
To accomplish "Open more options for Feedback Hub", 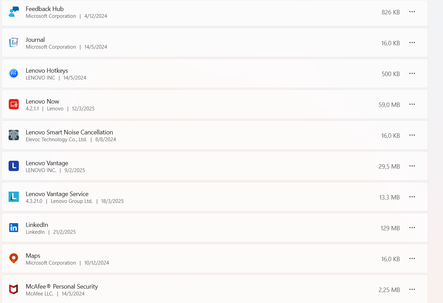I will tap(412, 12).
